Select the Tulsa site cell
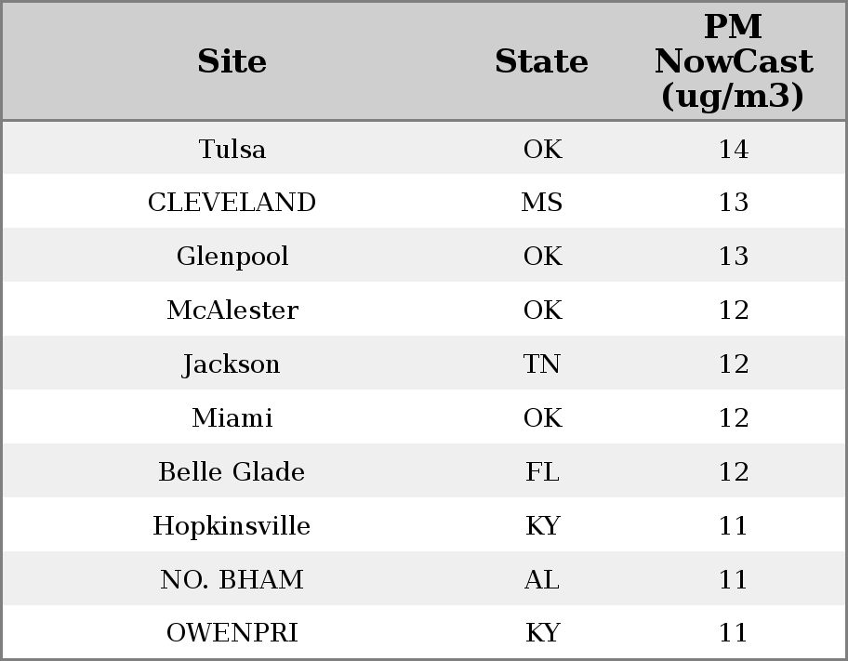Image resolution: width=848 pixels, height=661 pixels. [232, 150]
